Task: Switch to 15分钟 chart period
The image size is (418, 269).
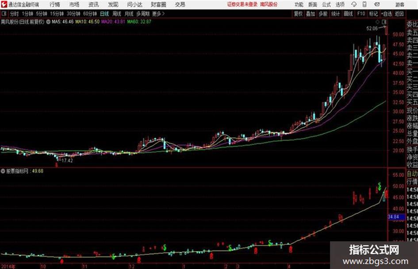Action: coord(57,14)
